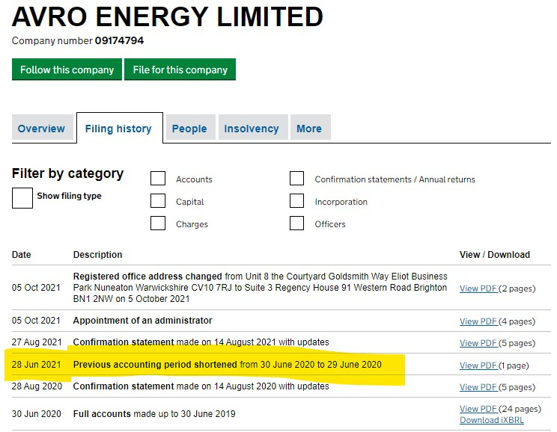View PDF for Registered office address changed
Image resolution: width=557 pixels, height=432 pixels.
click(x=478, y=288)
